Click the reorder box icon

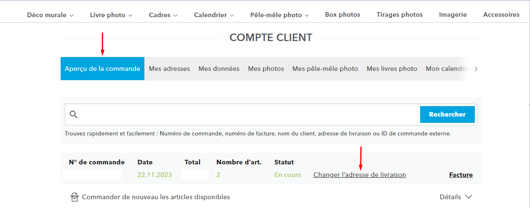[x=75, y=197]
